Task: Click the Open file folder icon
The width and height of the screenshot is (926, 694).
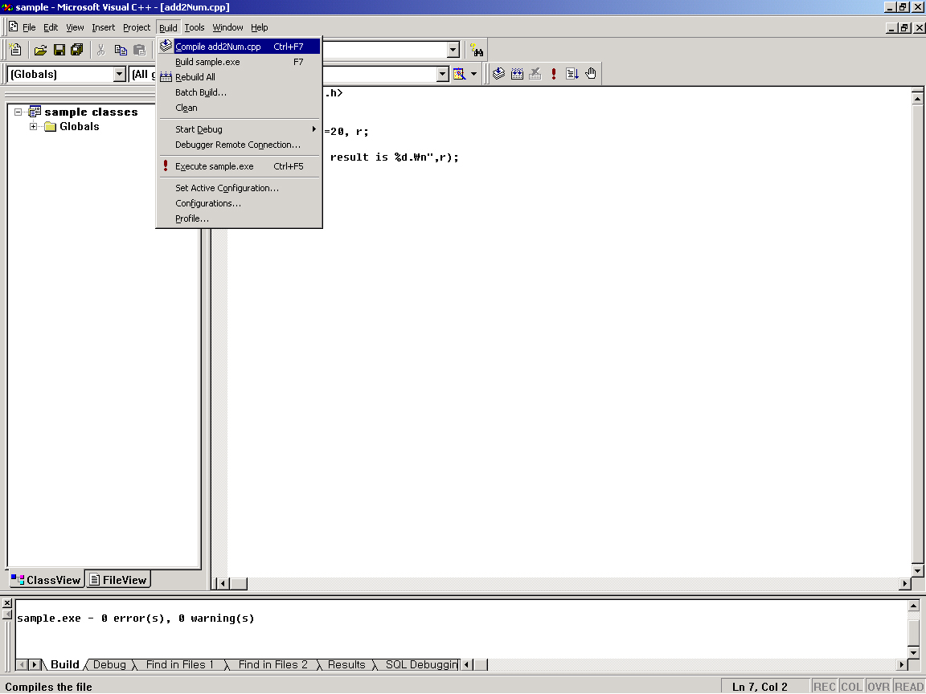Action: tap(40, 50)
